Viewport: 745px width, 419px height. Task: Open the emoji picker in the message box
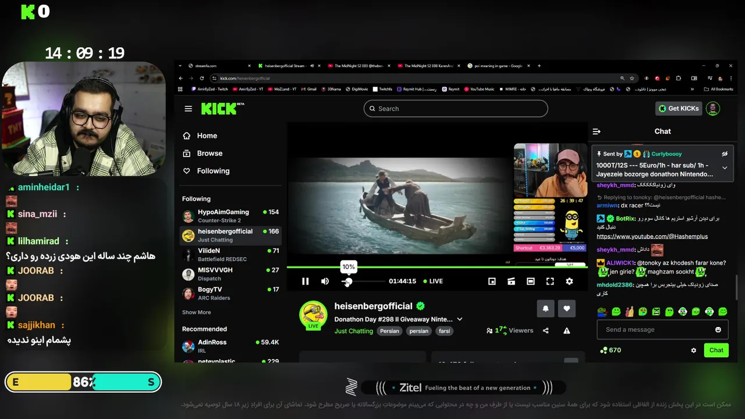click(718, 329)
